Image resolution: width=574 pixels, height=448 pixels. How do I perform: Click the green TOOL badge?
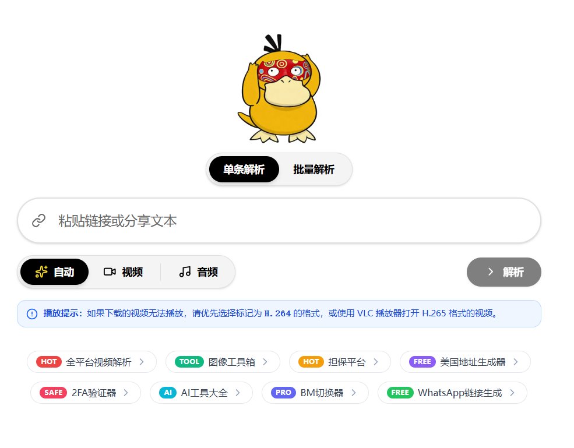tap(189, 362)
